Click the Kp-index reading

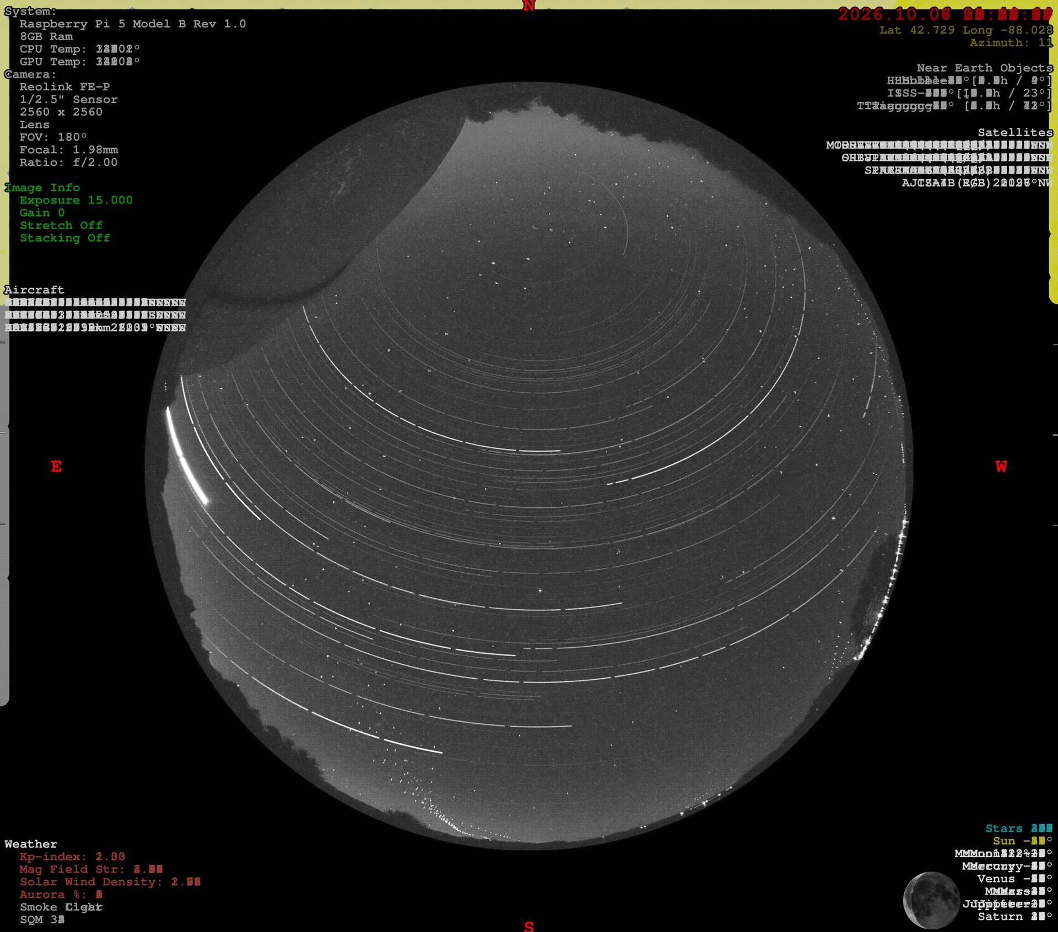click(x=72, y=857)
